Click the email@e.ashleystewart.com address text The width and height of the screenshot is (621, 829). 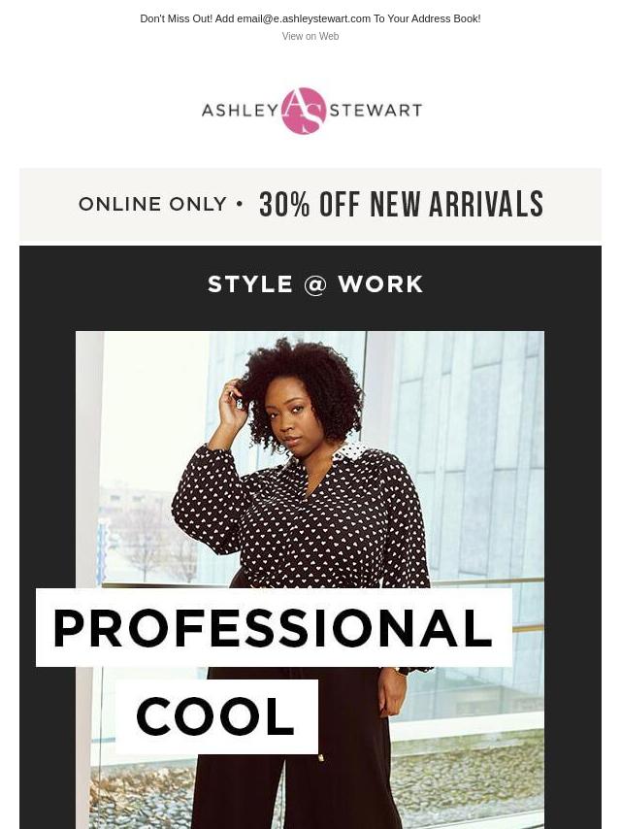pyautogui.click(x=304, y=18)
